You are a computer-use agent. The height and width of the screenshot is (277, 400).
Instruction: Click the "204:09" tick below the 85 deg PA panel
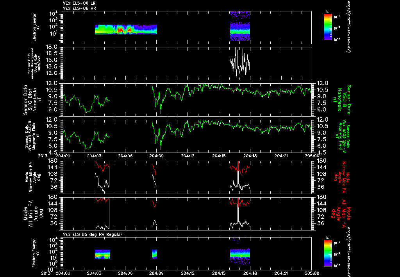[x=156, y=273]
